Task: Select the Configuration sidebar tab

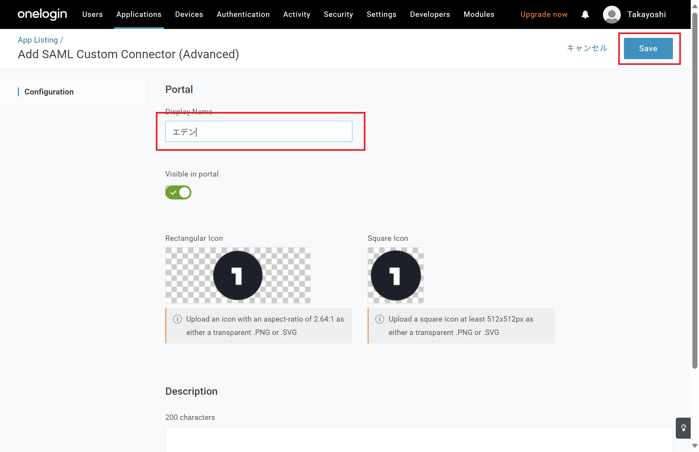Action: (x=49, y=92)
